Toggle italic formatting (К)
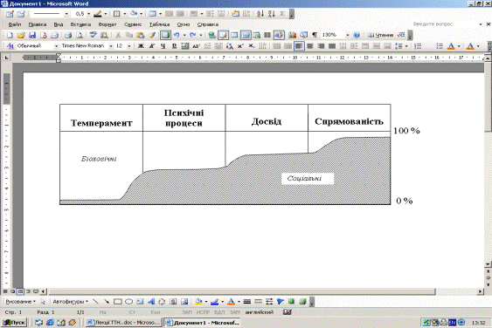The height and width of the screenshot is (328, 492). (x=152, y=46)
